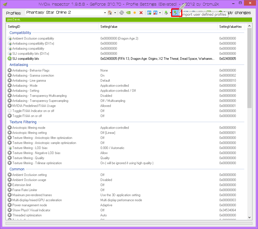258x229 pixels.
Task: Click the add application to profile icon
Action: tap(149, 13)
